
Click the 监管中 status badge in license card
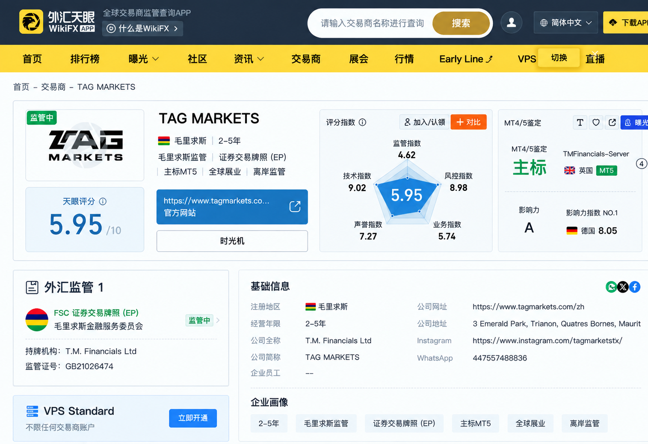(x=199, y=320)
